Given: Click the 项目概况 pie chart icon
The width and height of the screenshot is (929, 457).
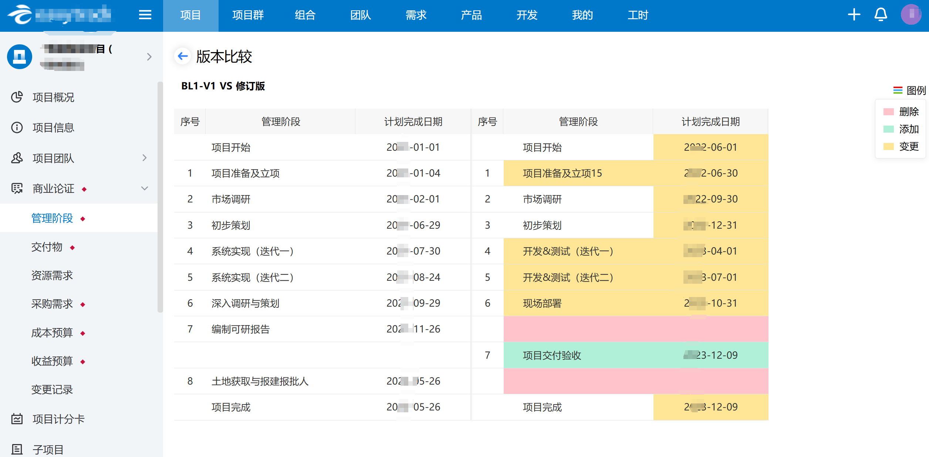Looking at the screenshot, I should (17, 97).
